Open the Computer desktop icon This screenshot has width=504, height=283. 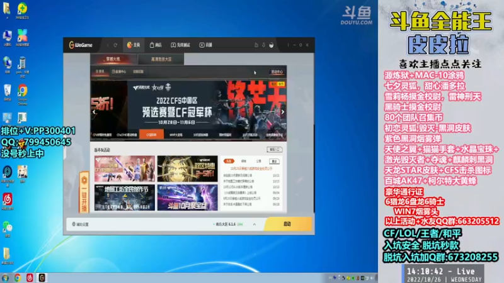coord(7,38)
